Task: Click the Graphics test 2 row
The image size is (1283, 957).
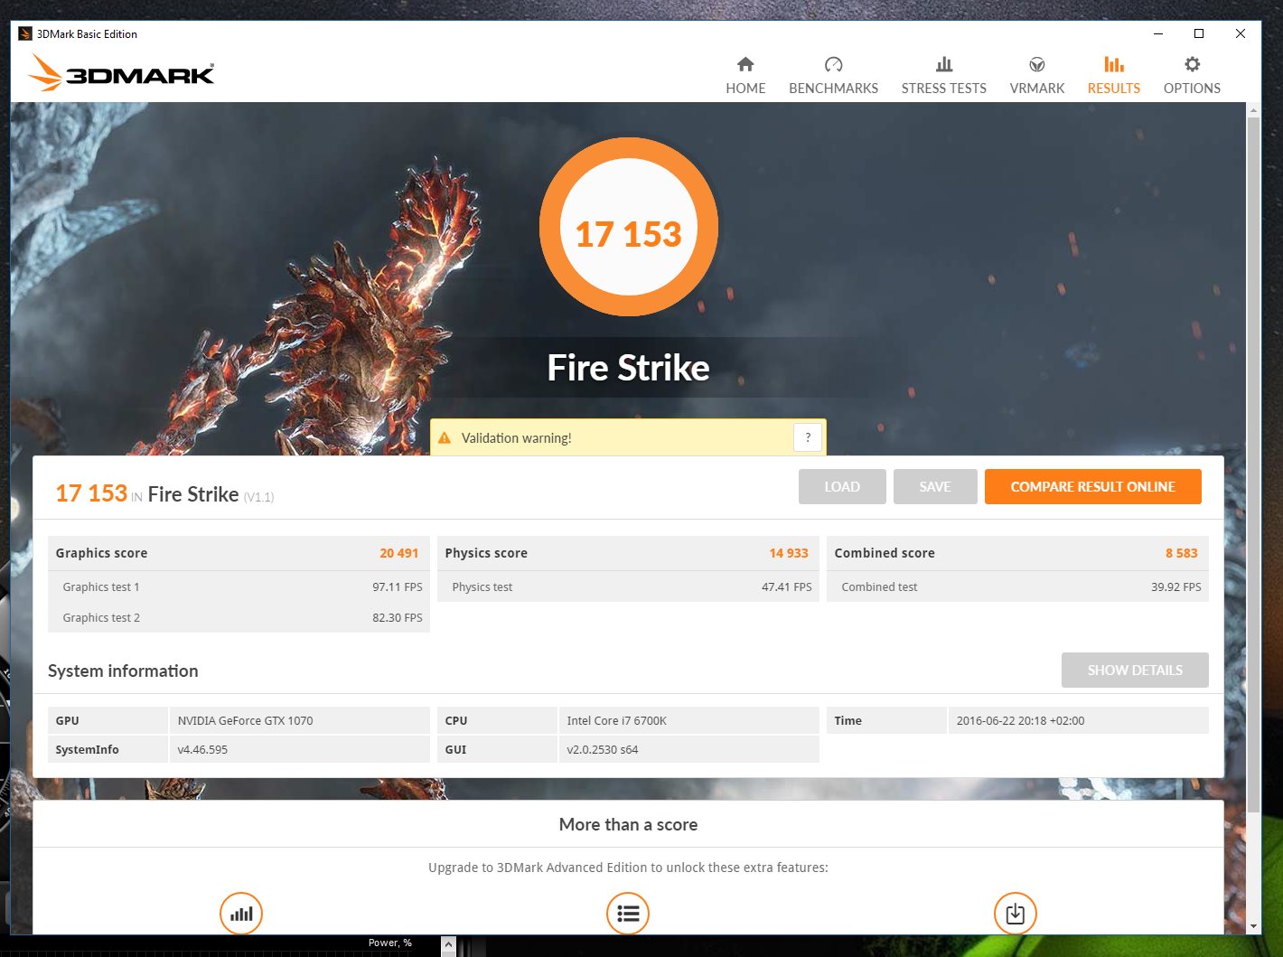Action: pos(239,617)
